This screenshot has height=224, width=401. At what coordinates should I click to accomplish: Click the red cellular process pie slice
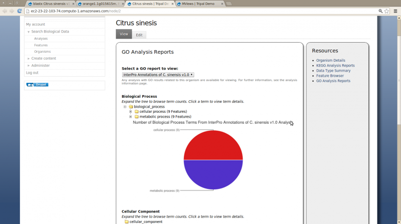coord(213,145)
